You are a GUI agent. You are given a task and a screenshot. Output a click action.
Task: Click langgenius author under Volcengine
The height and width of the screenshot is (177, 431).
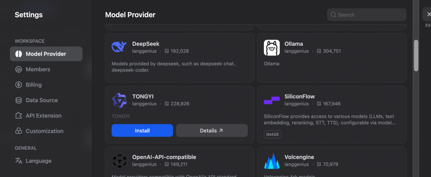pyautogui.click(x=297, y=164)
